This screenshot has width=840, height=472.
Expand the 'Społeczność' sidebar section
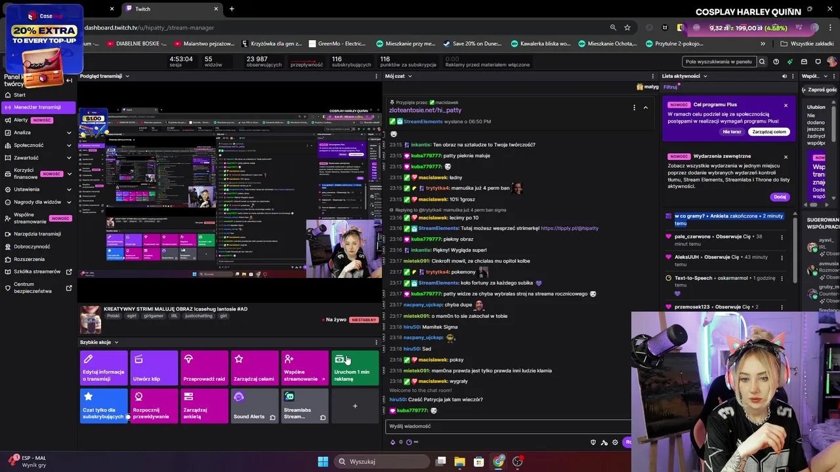coord(38,145)
